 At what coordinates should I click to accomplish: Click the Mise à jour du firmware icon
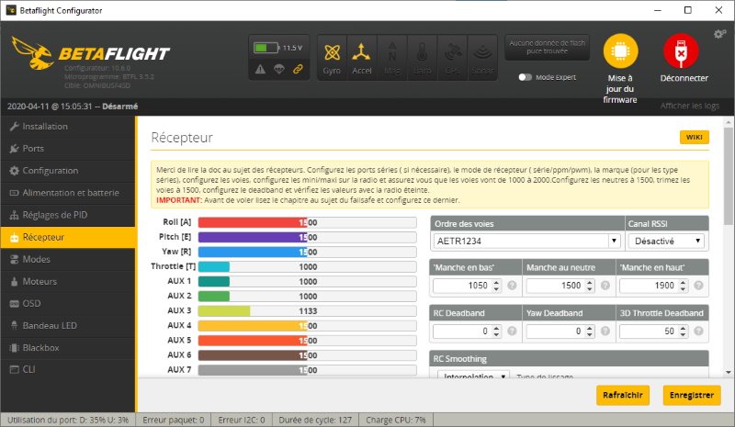(x=619, y=54)
